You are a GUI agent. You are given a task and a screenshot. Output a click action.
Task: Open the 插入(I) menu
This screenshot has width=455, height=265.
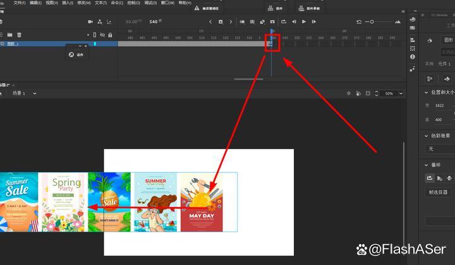click(68, 3)
